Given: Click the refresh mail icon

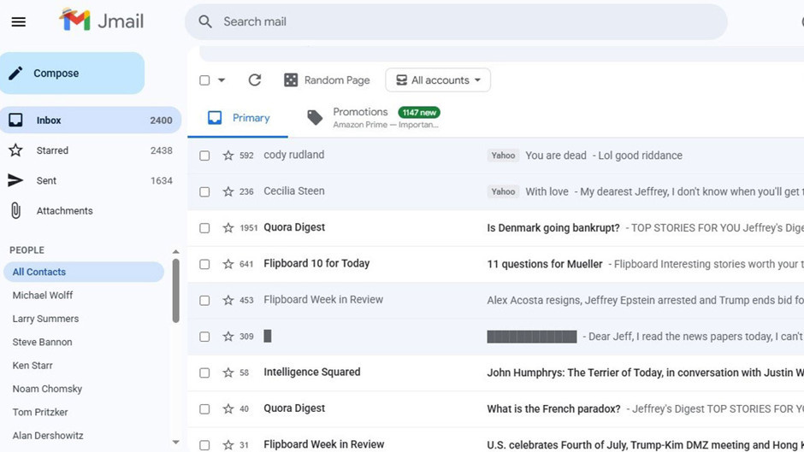Looking at the screenshot, I should pyautogui.click(x=254, y=80).
